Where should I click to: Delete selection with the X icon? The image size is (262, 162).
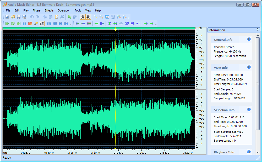(x=62, y=17)
